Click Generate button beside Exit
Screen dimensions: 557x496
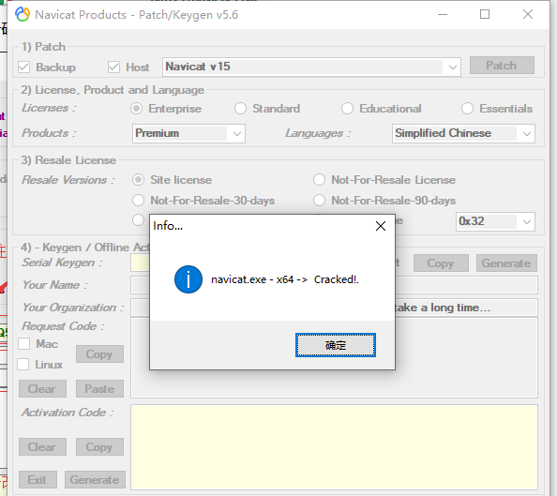click(x=95, y=480)
